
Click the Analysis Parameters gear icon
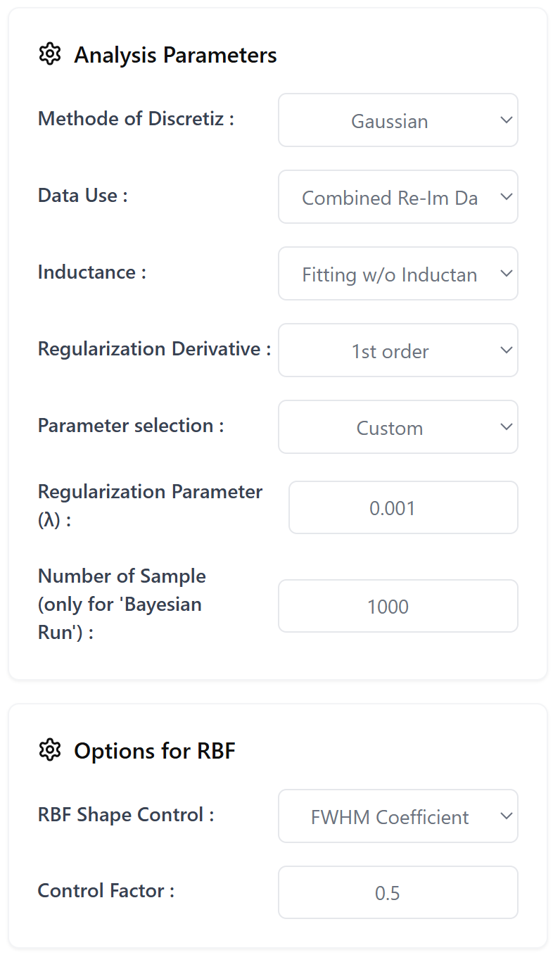pyautogui.click(x=50, y=54)
